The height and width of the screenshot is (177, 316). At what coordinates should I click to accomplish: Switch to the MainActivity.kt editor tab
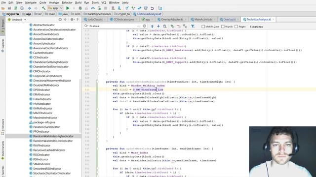203,20
